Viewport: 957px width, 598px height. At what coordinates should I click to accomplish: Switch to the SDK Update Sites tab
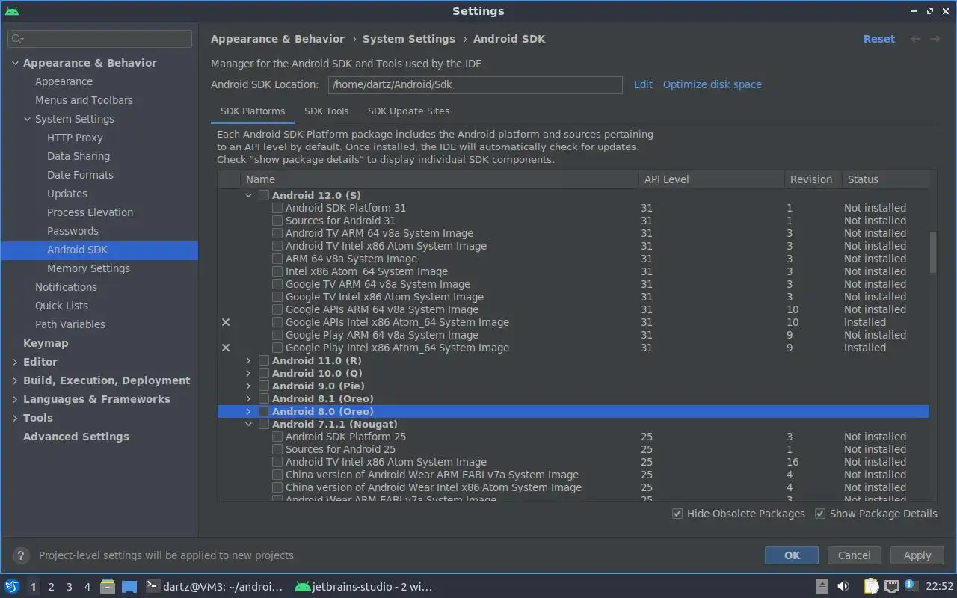[x=408, y=111]
